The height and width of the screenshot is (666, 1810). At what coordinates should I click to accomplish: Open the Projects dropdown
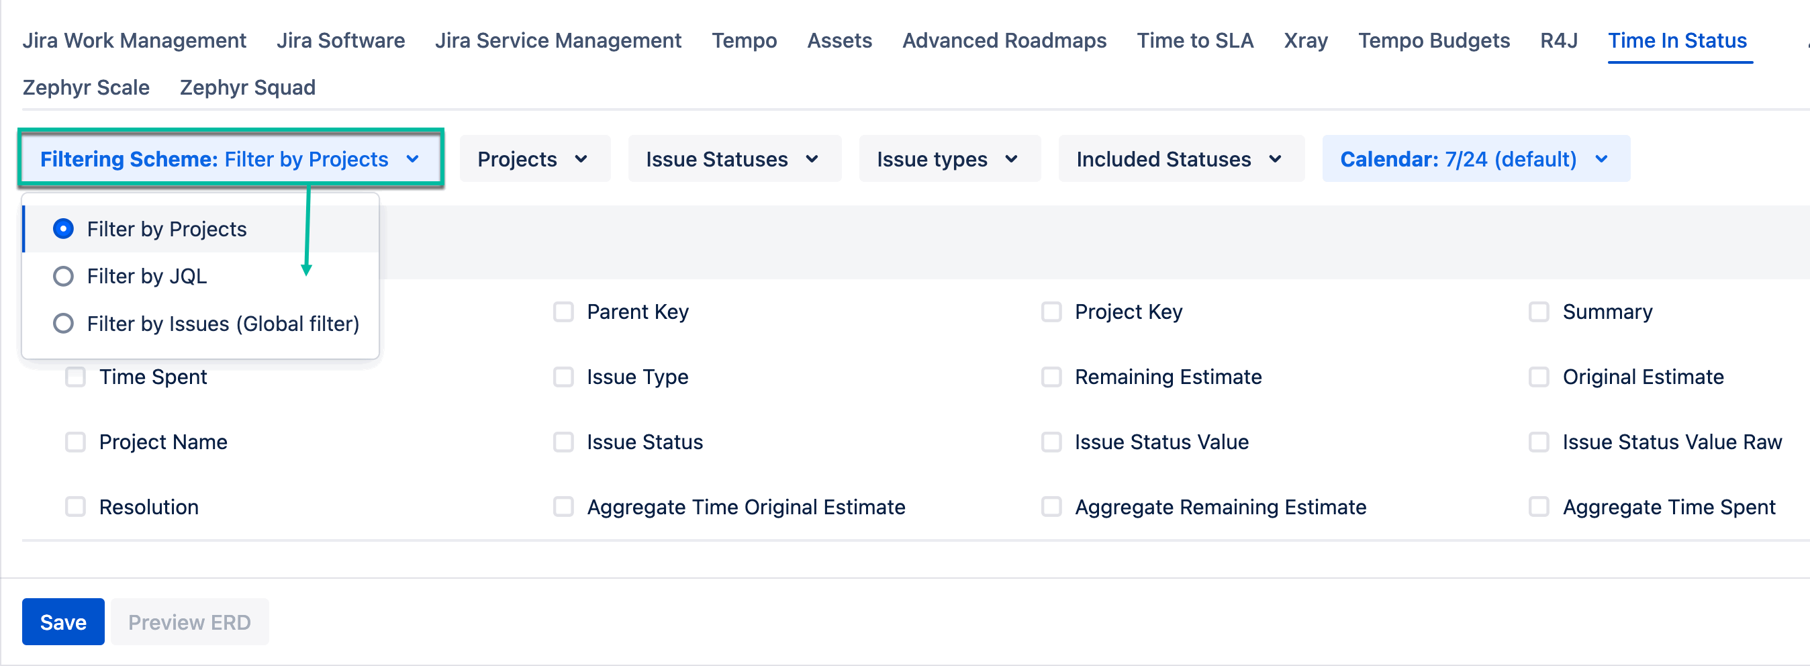(534, 158)
